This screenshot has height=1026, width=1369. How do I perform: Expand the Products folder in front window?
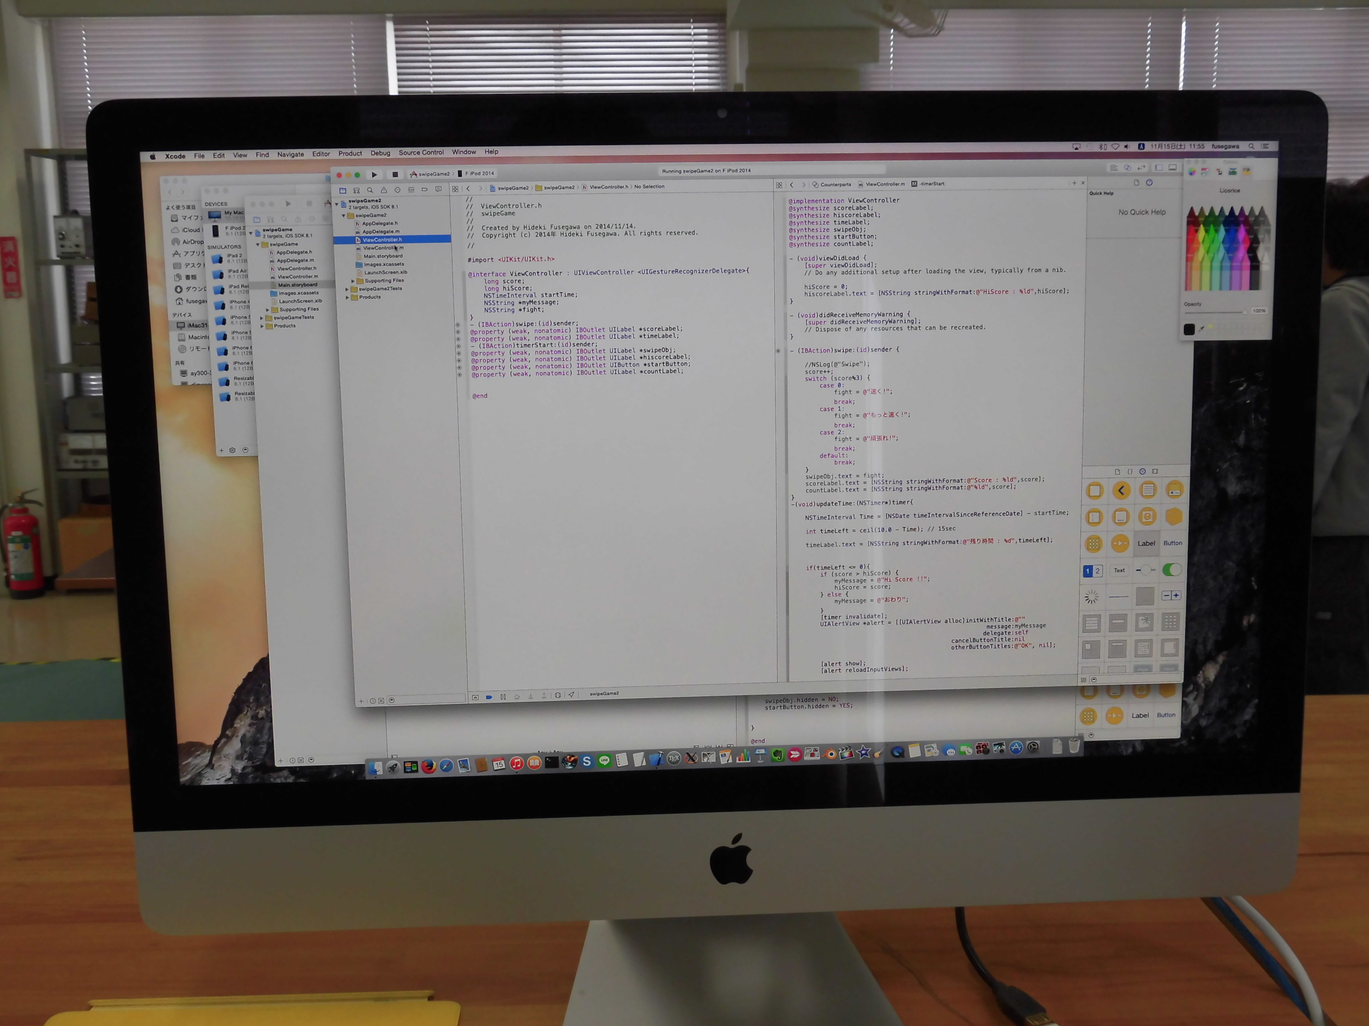pyautogui.click(x=347, y=297)
